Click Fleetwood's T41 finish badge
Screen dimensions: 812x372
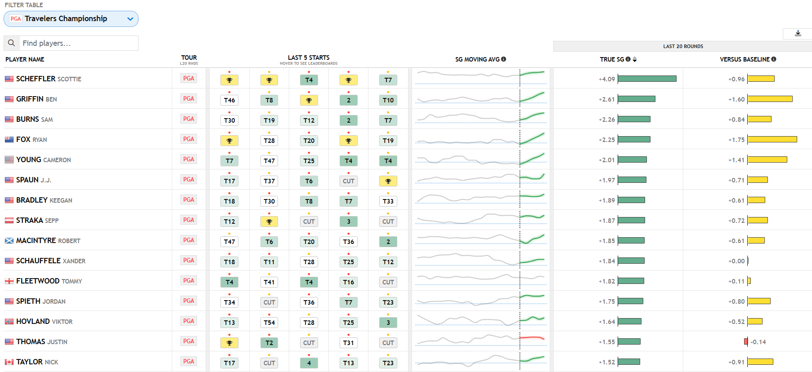[x=269, y=282]
